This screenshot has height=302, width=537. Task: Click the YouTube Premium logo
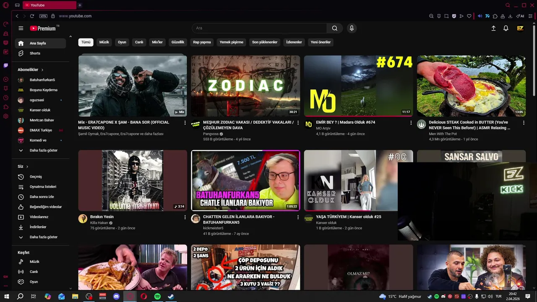(x=43, y=28)
